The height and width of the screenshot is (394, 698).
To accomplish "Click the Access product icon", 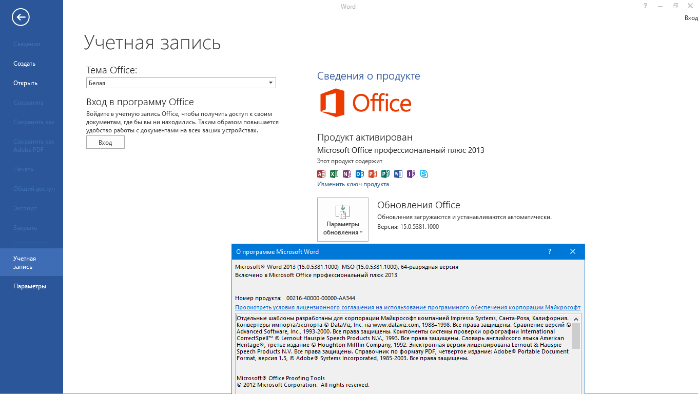I will point(321,174).
